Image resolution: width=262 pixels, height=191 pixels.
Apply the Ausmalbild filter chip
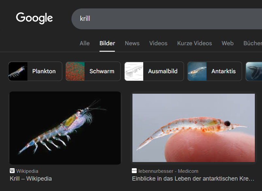154,71
